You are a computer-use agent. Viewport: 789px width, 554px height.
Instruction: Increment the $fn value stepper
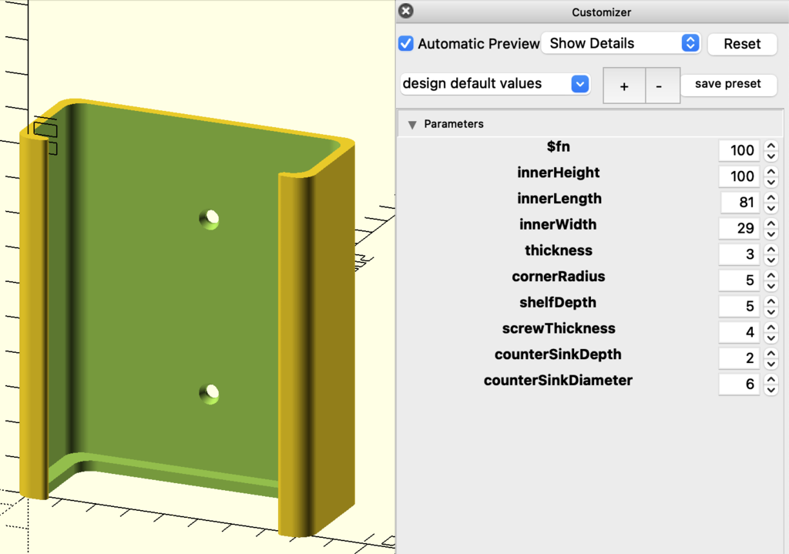(x=771, y=146)
